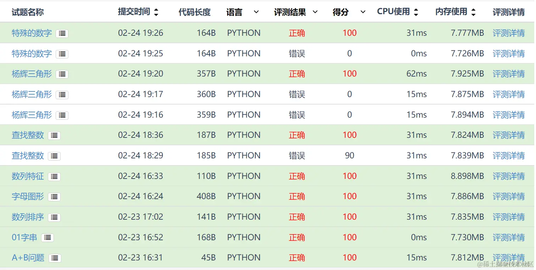Open the 数列特征 problem link
The width and height of the screenshot is (536, 270).
[28, 176]
